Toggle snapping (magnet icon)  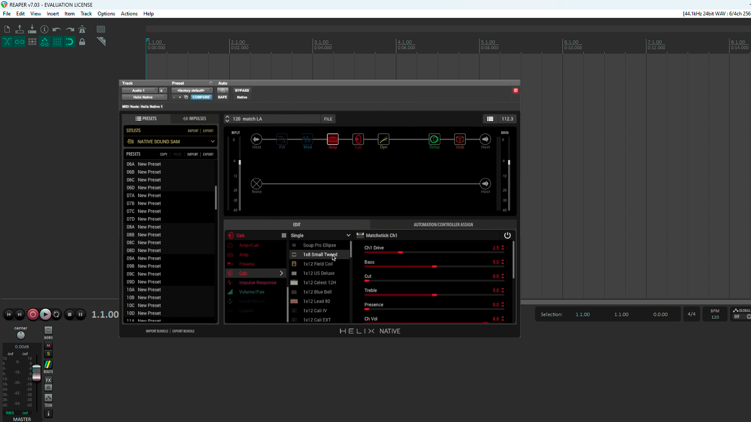pyautogui.click(x=70, y=42)
